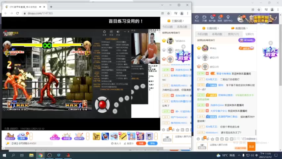The height and width of the screenshot is (159, 282).
Task: Open blue 背包 backpack button
Action: (153, 143)
